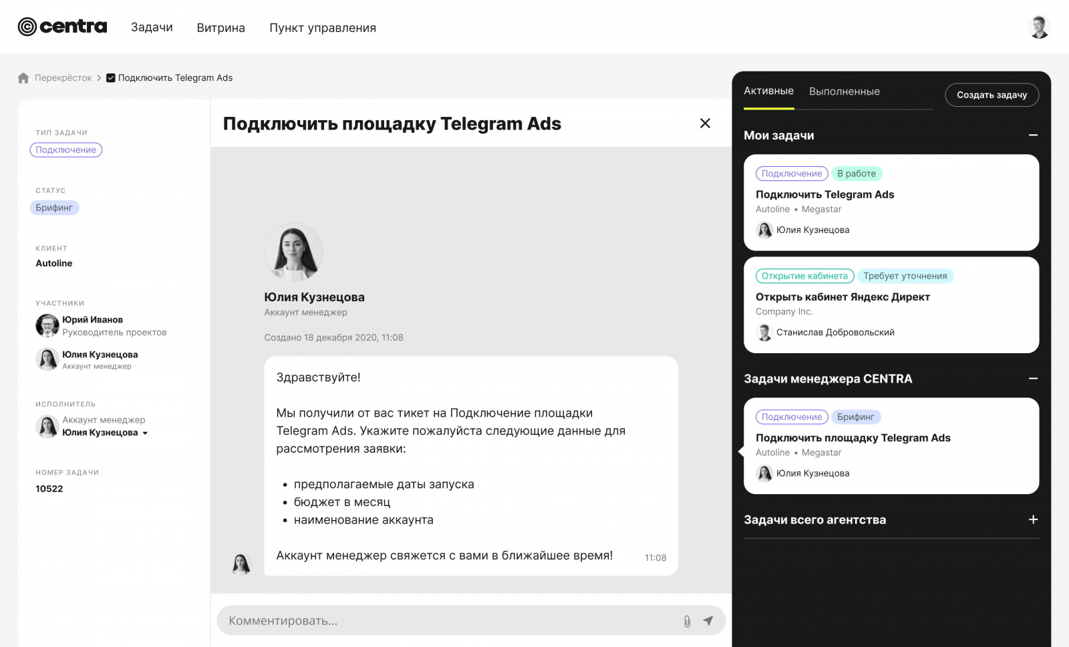Screen dimensions: 1069x647
Task: Collapse the Мои задачи section
Action: click(1033, 136)
